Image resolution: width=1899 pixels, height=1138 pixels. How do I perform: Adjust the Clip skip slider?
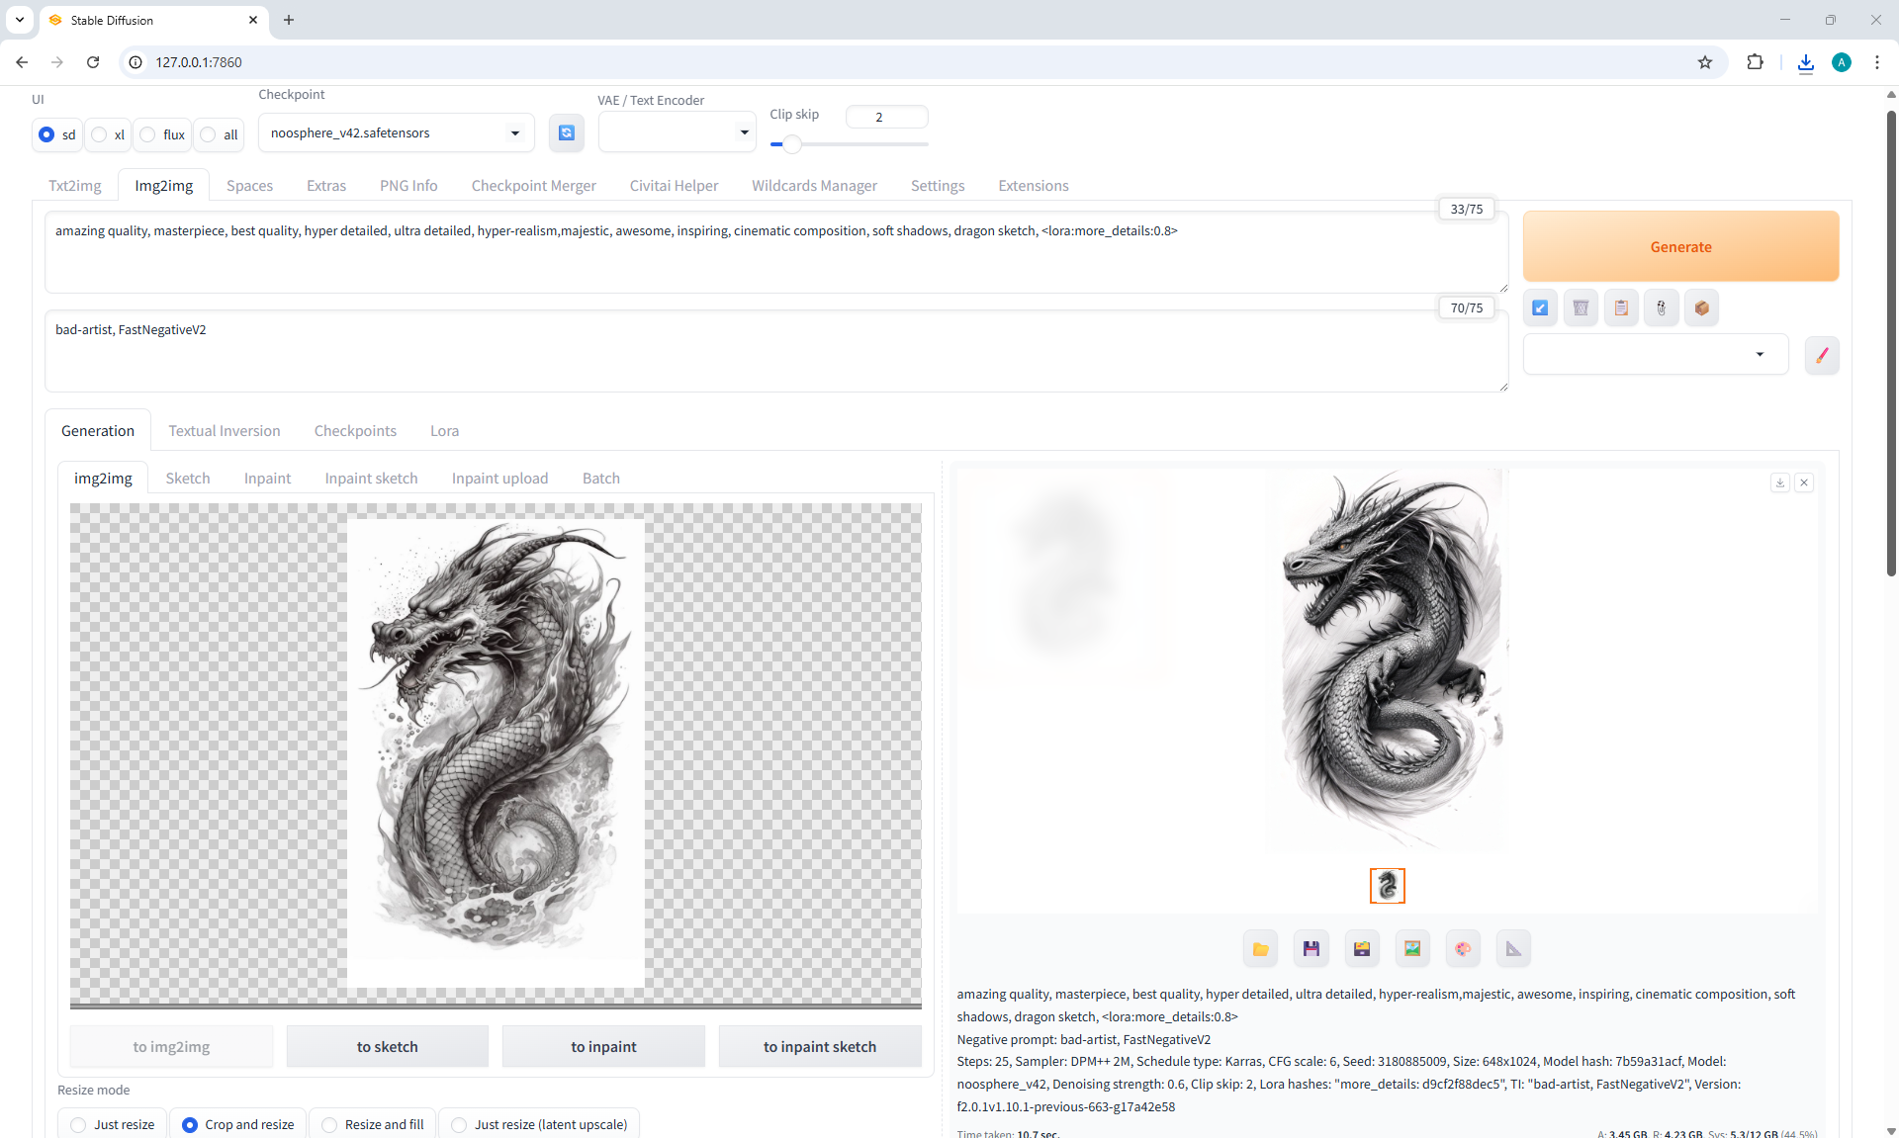(x=792, y=144)
